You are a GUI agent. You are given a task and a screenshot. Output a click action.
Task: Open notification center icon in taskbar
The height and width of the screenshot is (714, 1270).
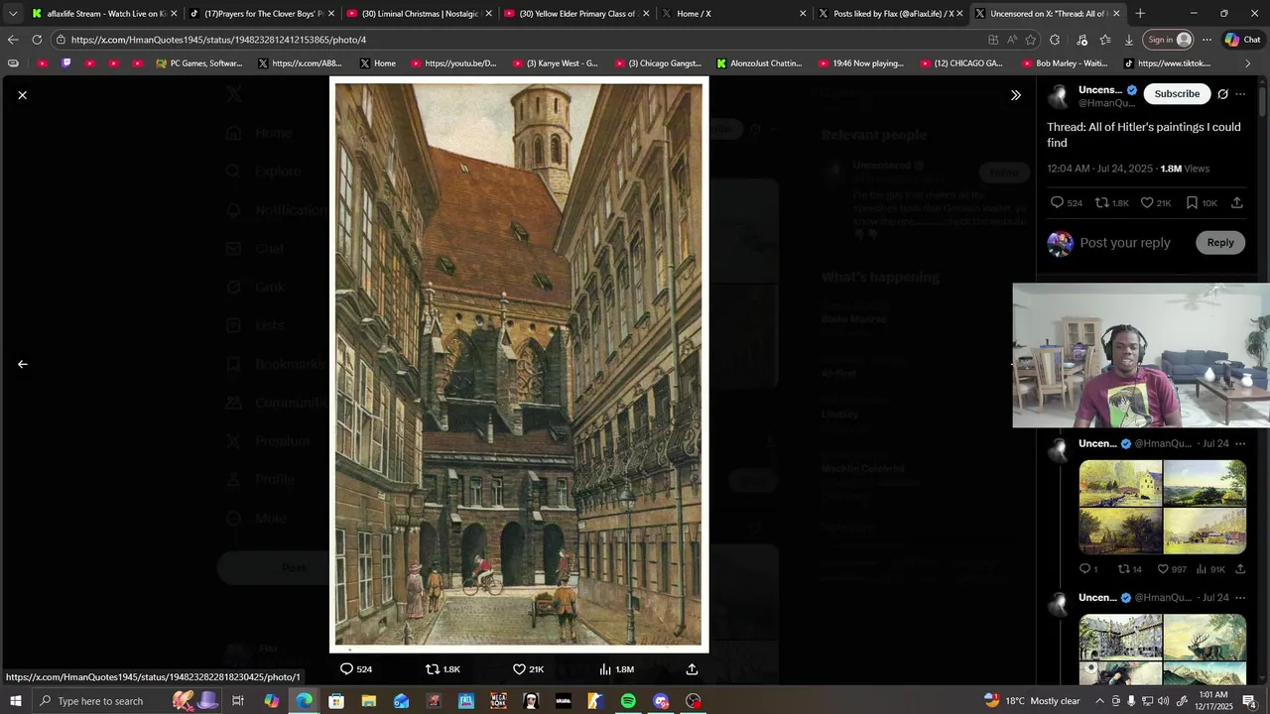1249,701
